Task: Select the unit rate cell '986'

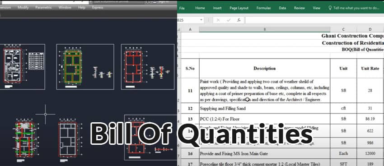Action: point(370,143)
